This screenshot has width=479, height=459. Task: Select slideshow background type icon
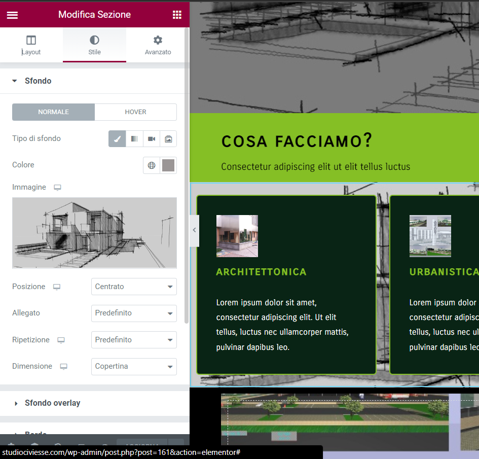(168, 139)
